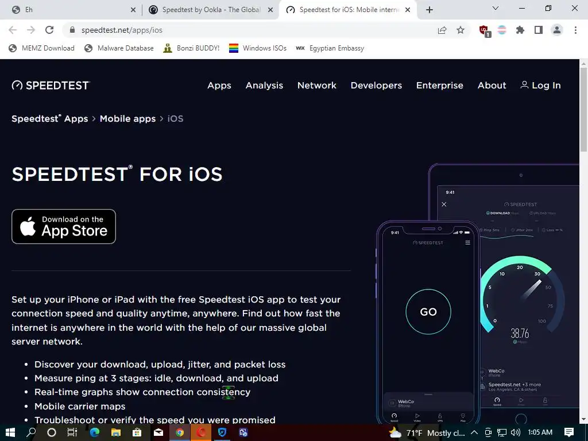The height and width of the screenshot is (441, 588).
Task: Open the notification center icon
Action: 569,432
